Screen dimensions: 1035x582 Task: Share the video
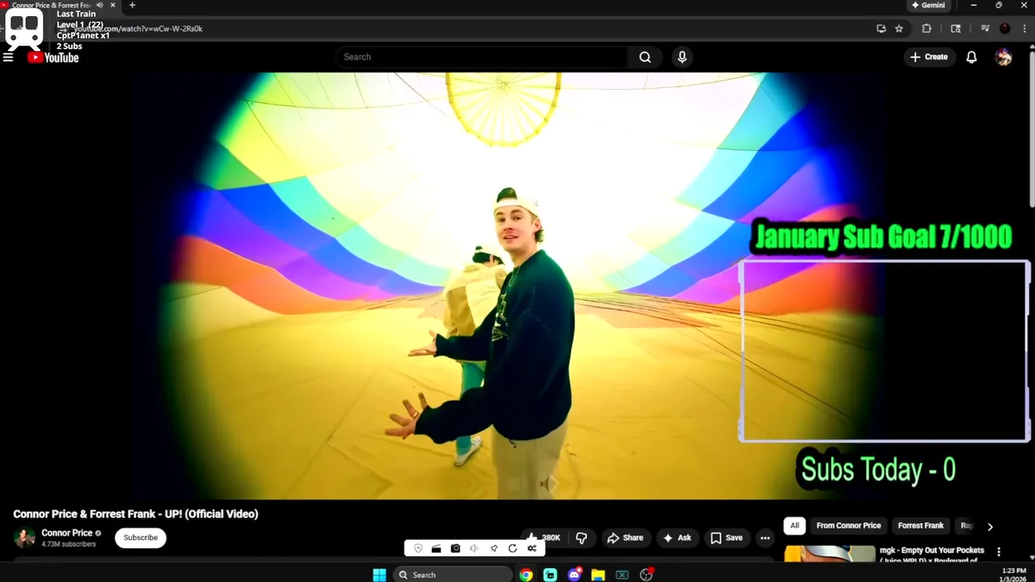[625, 538]
